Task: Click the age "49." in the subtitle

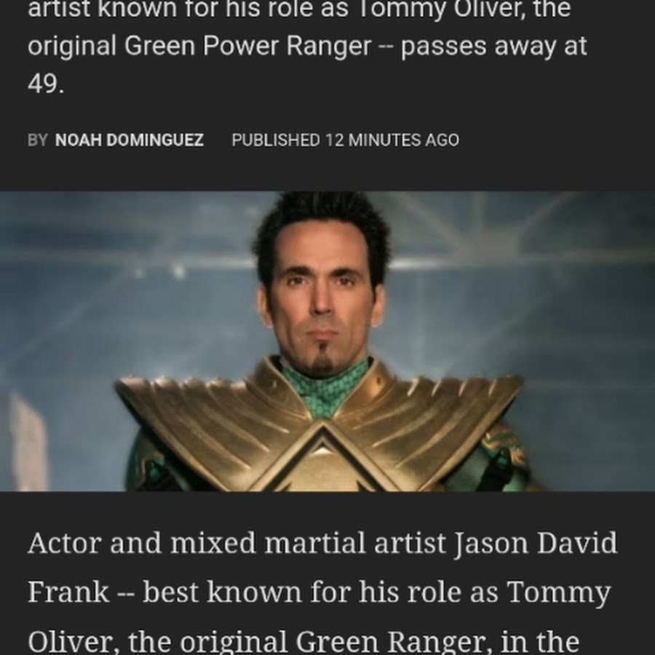Action: 46,84
